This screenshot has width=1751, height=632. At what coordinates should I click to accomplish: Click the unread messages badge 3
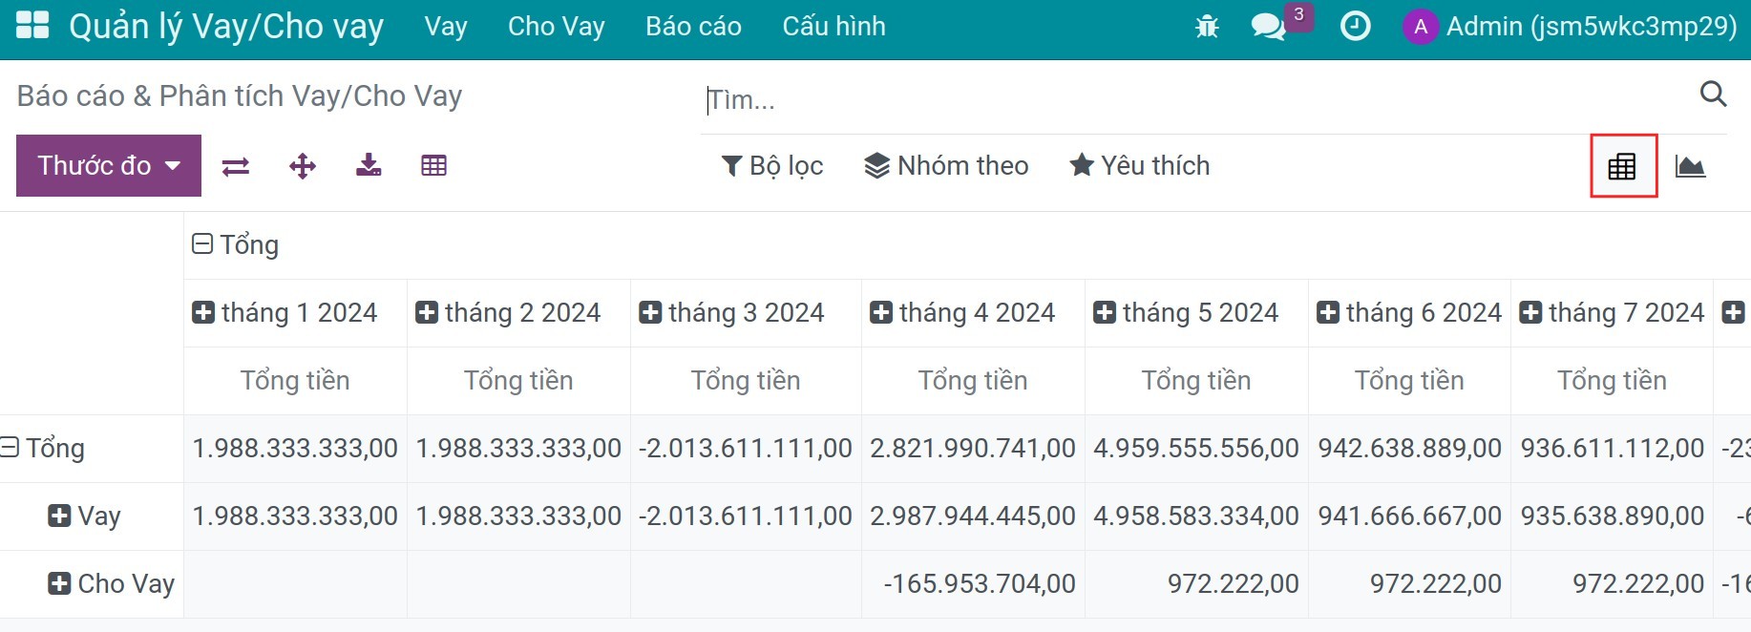click(1298, 15)
